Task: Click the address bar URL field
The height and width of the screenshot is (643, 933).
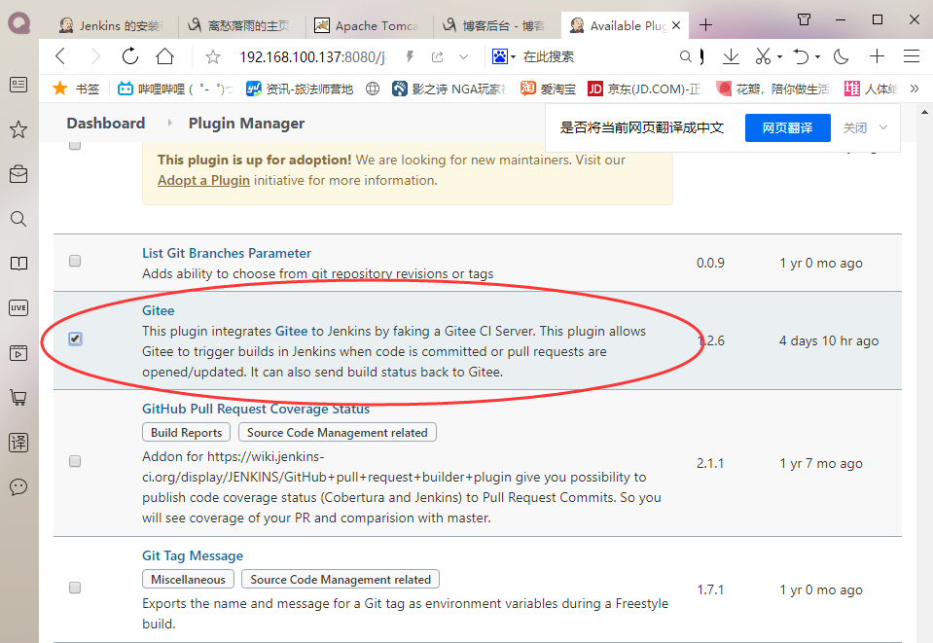Action: [x=313, y=57]
